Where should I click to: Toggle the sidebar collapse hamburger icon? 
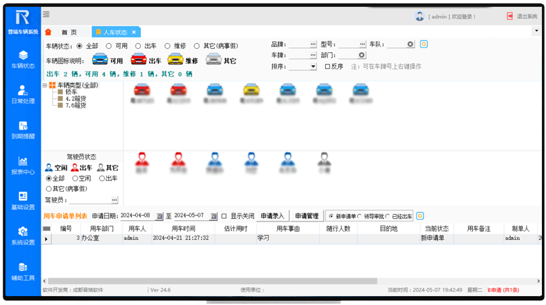pos(46,14)
